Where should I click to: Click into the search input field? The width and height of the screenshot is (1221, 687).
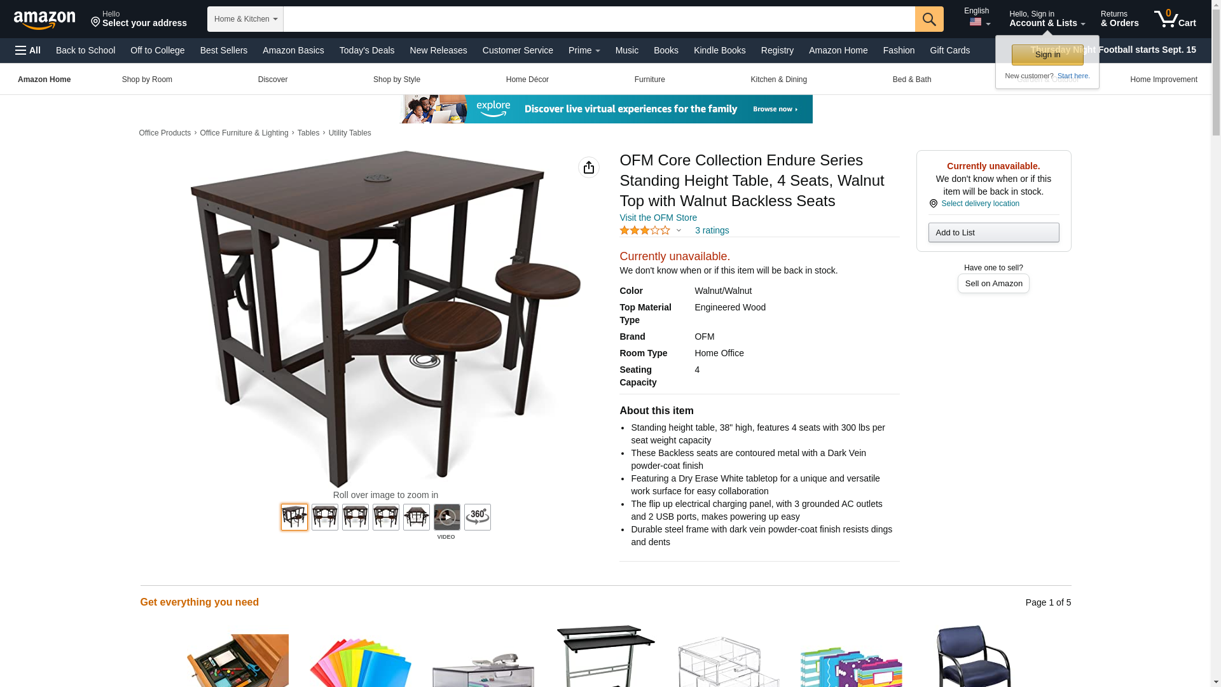pyautogui.click(x=599, y=19)
